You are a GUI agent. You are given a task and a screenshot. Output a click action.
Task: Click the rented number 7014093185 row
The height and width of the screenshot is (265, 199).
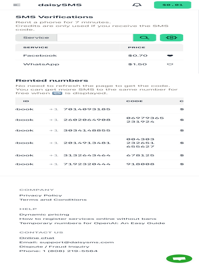[87, 109]
